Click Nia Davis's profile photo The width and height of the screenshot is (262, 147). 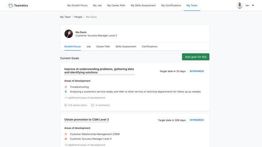point(69,34)
